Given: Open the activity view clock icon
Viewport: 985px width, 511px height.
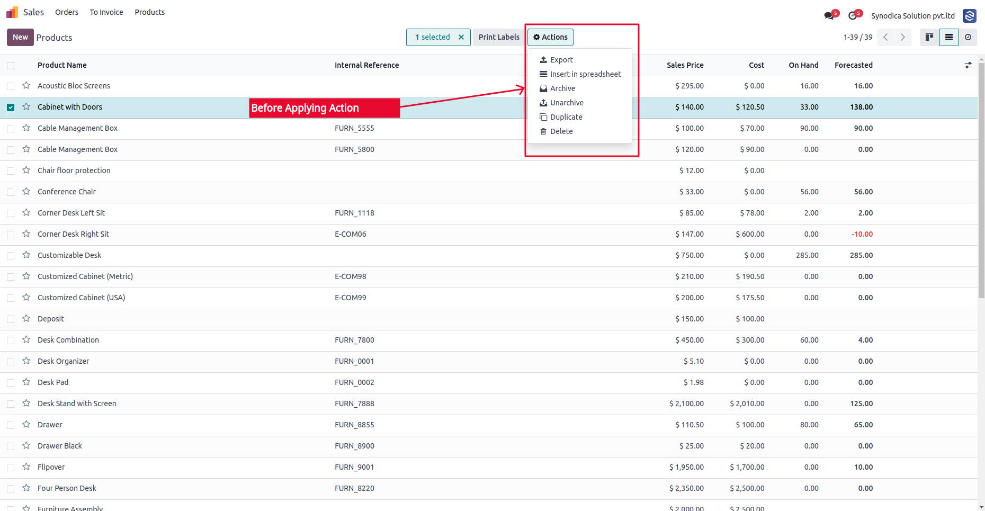Looking at the screenshot, I should pyautogui.click(x=968, y=37).
